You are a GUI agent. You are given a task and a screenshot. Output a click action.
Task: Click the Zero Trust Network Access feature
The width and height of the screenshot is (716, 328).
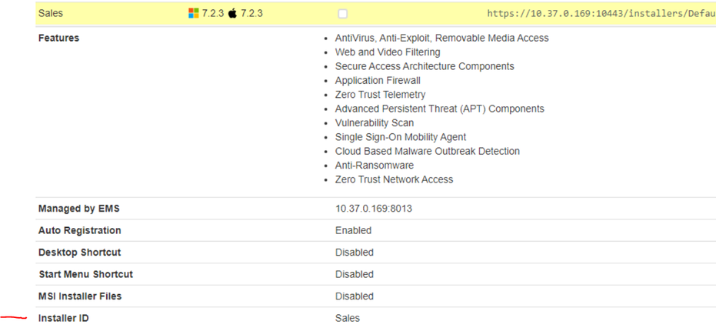(x=394, y=179)
